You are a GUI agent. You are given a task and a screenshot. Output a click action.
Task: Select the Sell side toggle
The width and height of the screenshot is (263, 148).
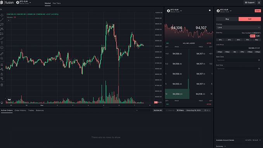tap(250, 19)
